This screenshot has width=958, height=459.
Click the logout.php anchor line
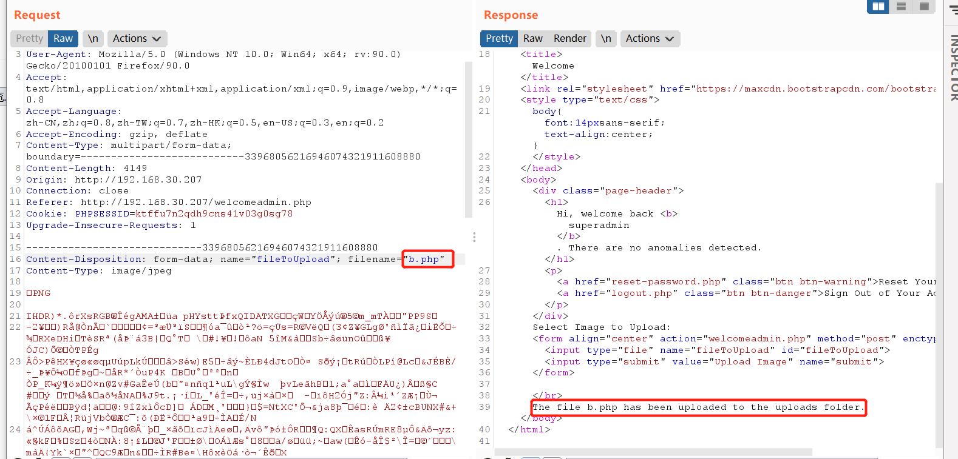click(746, 293)
